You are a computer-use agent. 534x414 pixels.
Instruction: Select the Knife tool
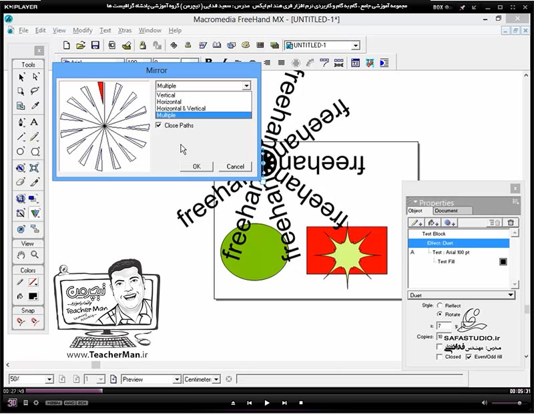[x=35, y=182]
